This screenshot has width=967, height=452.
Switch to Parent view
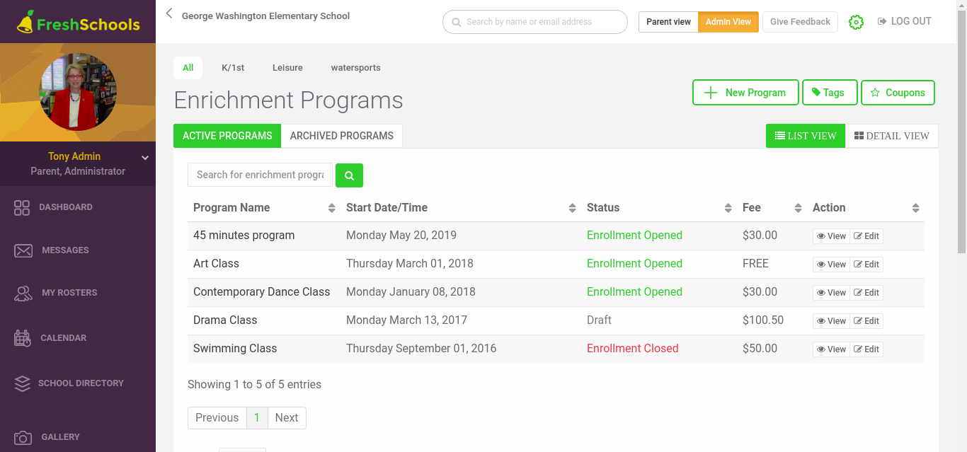[668, 22]
